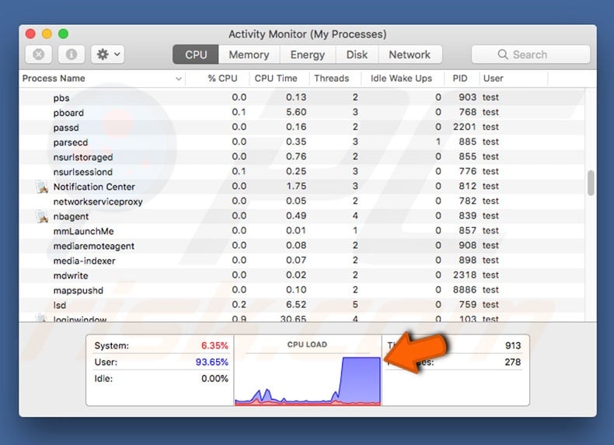The width and height of the screenshot is (614, 445).
Task: Switch to the Memory tab
Action: (x=249, y=54)
